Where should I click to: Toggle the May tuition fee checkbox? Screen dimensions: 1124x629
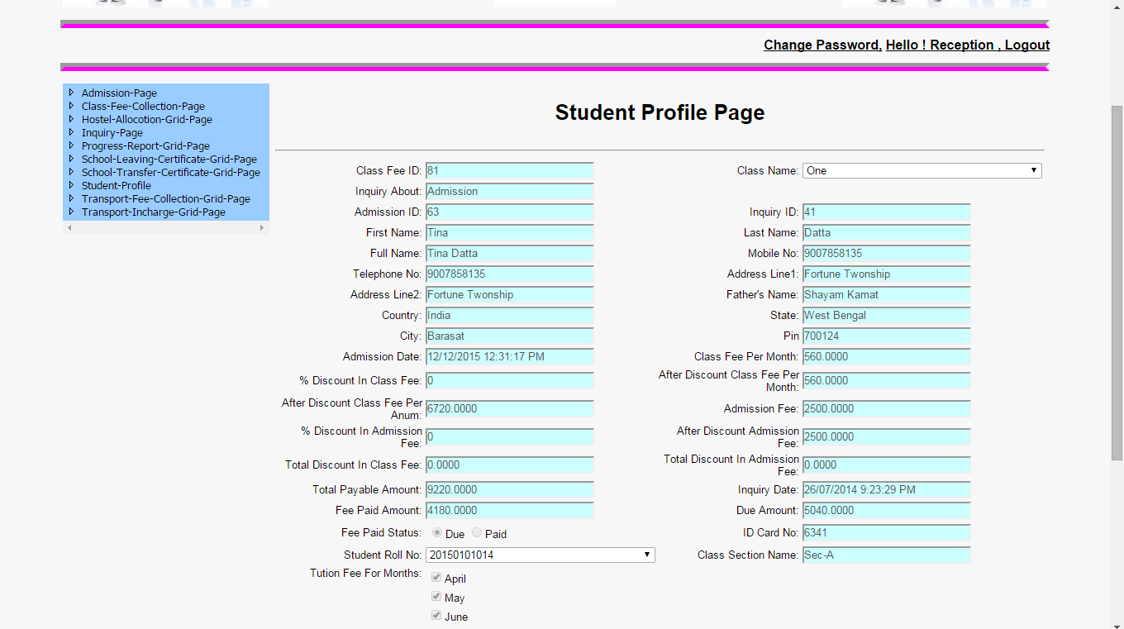pos(436,597)
